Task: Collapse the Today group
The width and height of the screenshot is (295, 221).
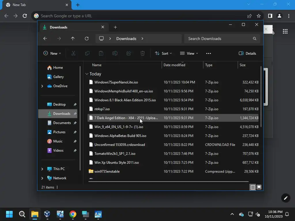Action: (87, 74)
